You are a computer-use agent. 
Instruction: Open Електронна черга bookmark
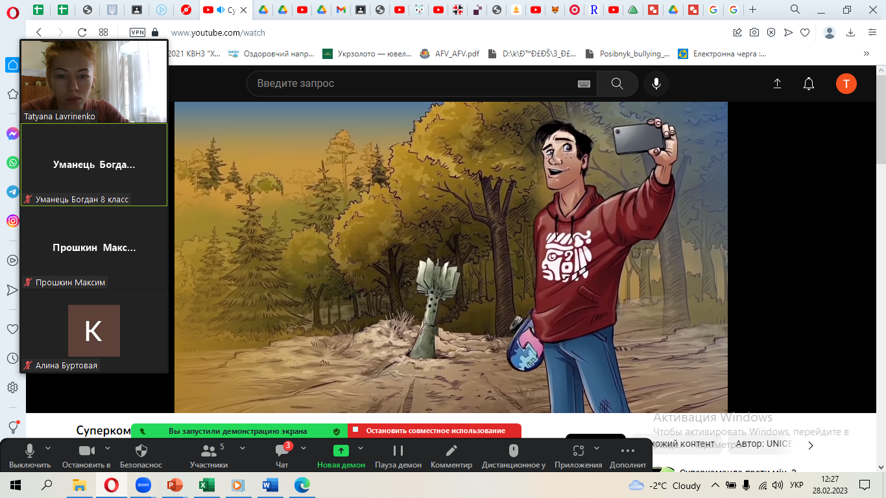722,54
